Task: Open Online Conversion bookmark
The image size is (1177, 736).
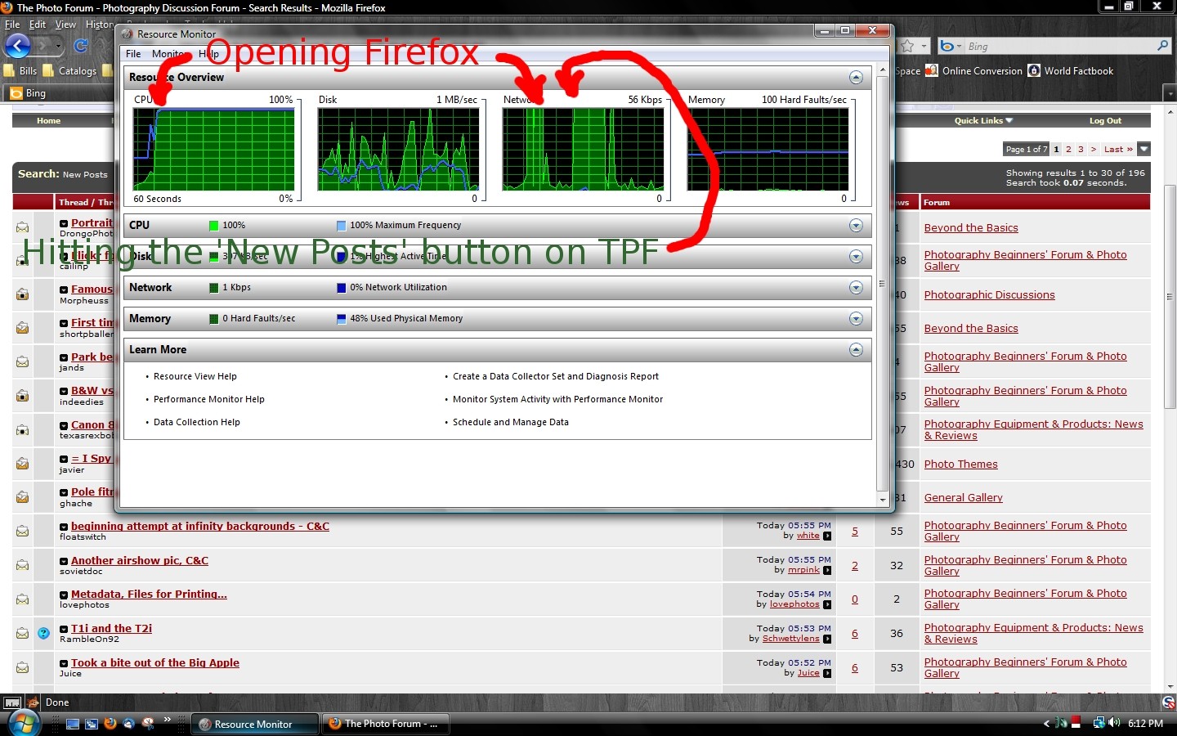Action: [x=973, y=71]
